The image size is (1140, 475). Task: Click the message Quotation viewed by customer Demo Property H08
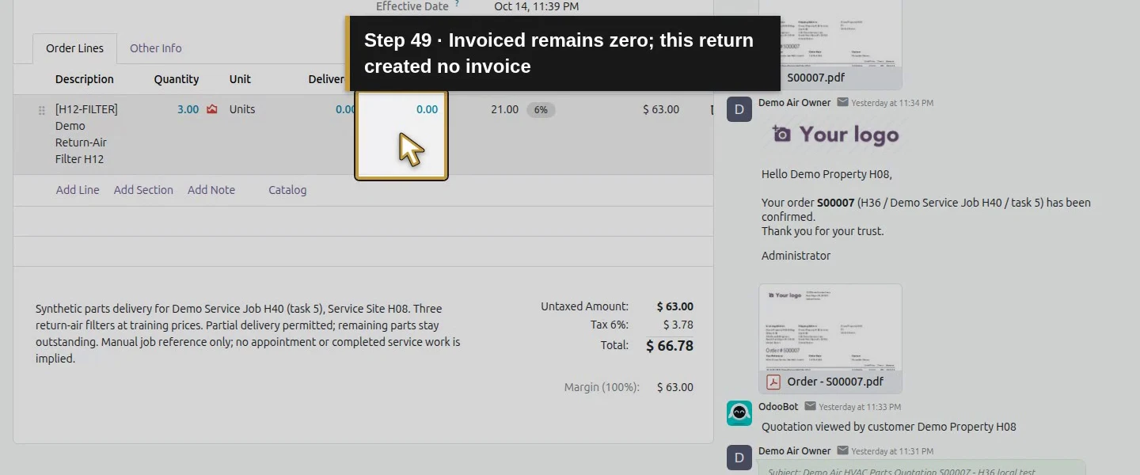tap(888, 427)
